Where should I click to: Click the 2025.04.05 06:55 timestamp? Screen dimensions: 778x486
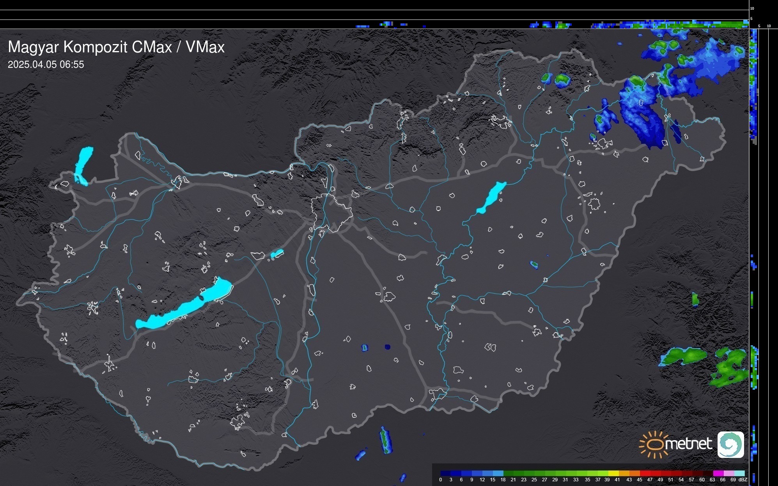click(x=46, y=65)
